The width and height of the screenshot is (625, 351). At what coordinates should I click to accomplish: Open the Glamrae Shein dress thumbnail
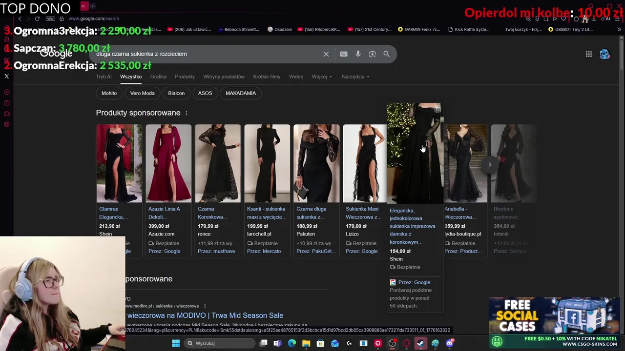click(119, 163)
